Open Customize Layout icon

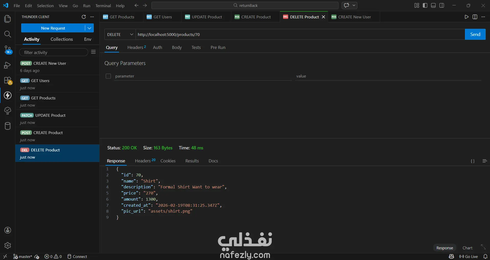pyautogui.click(x=417, y=5)
